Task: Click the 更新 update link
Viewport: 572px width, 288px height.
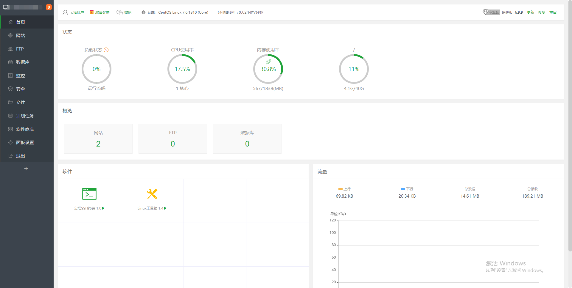Action: (531, 12)
